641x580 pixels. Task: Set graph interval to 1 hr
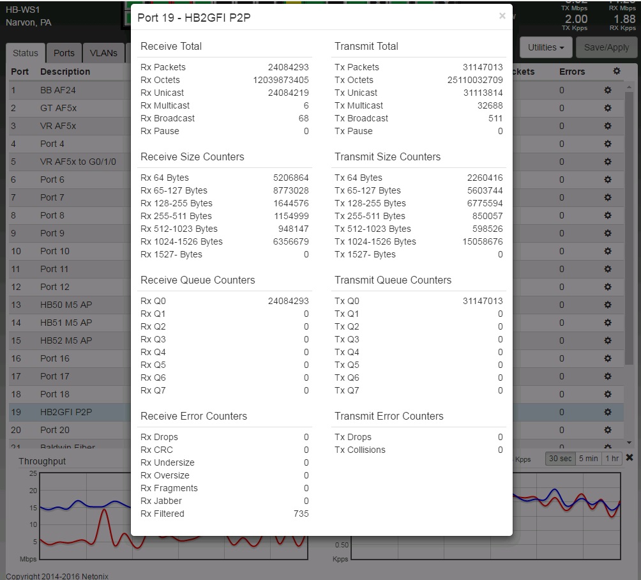click(x=612, y=458)
